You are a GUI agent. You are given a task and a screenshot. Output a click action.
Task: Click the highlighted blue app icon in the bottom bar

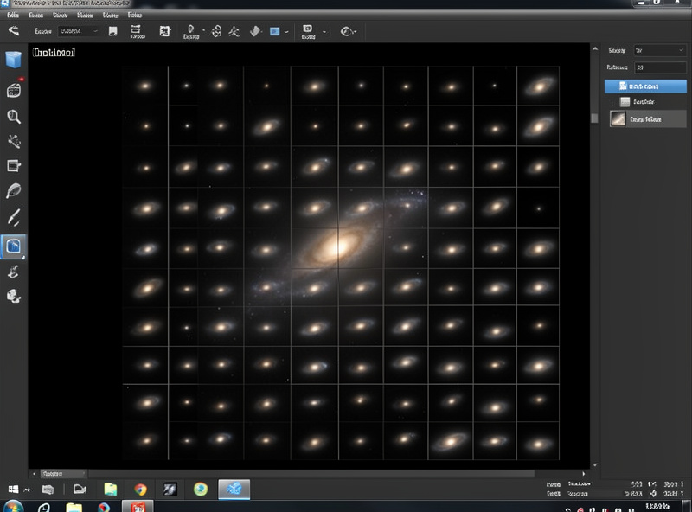pyautogui.click(x=234, y=489)
